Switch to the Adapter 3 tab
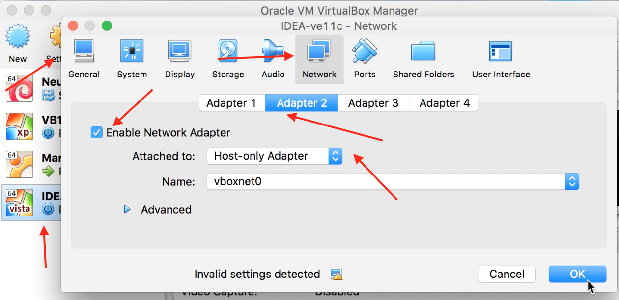The height and width of the screenshot is (300, 619). [x=373, y=103]
